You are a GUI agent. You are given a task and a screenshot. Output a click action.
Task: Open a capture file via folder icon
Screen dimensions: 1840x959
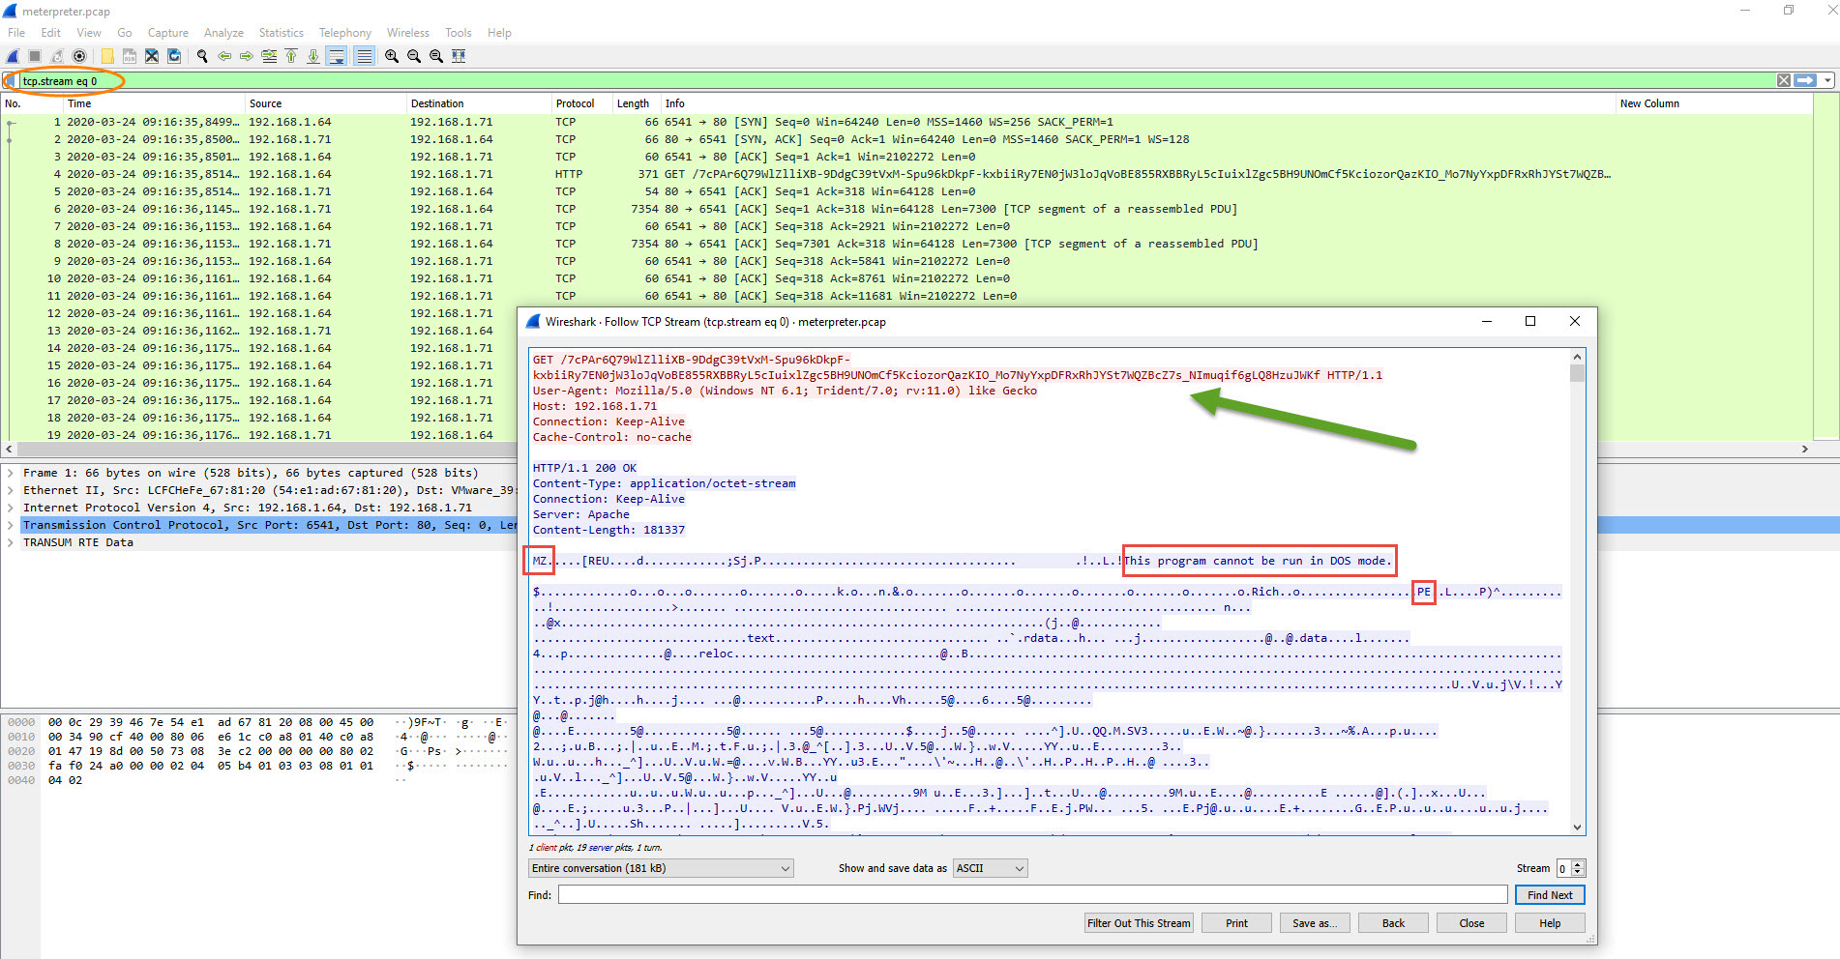(107, 56)
